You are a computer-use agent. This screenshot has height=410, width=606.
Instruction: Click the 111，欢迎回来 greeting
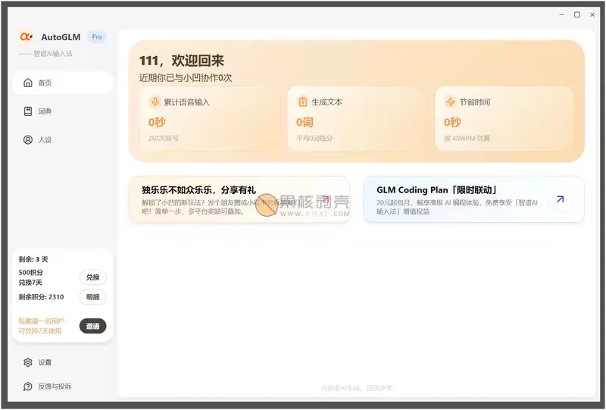pos(182,61)
